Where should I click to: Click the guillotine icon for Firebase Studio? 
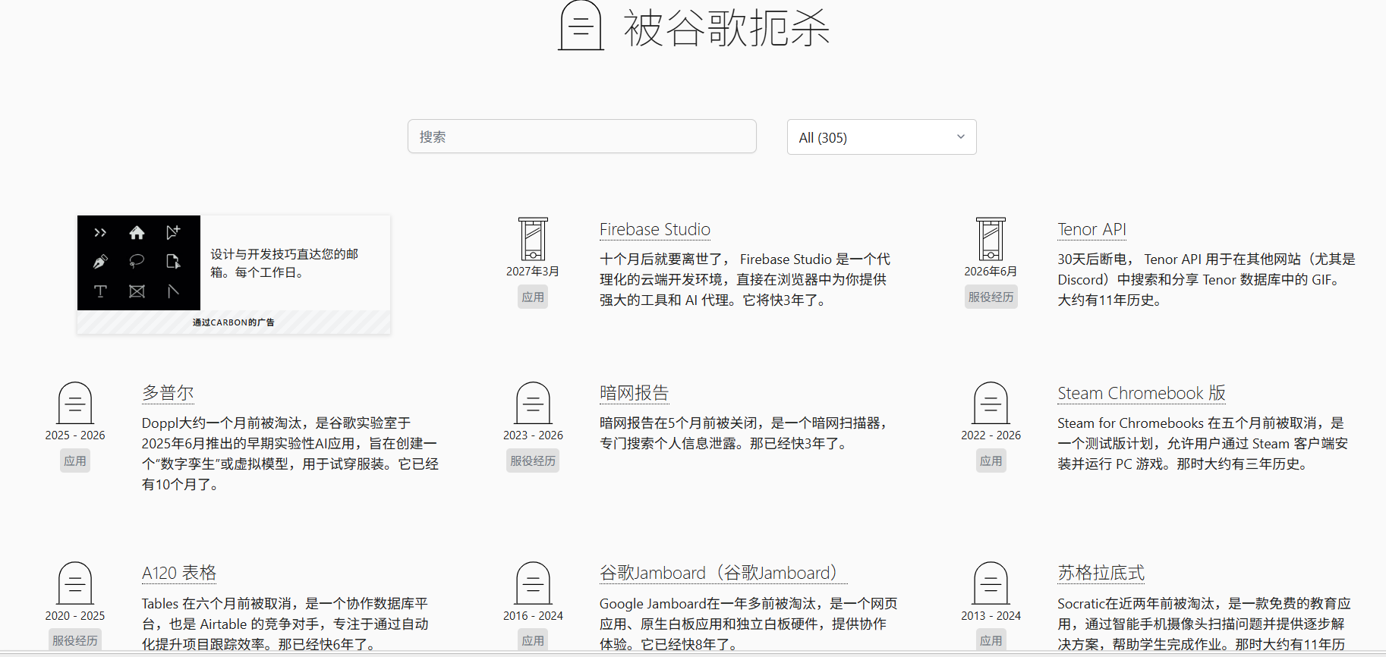533,239
